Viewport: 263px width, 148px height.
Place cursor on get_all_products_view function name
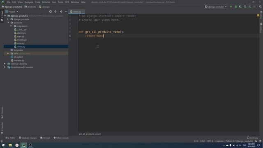102,32
